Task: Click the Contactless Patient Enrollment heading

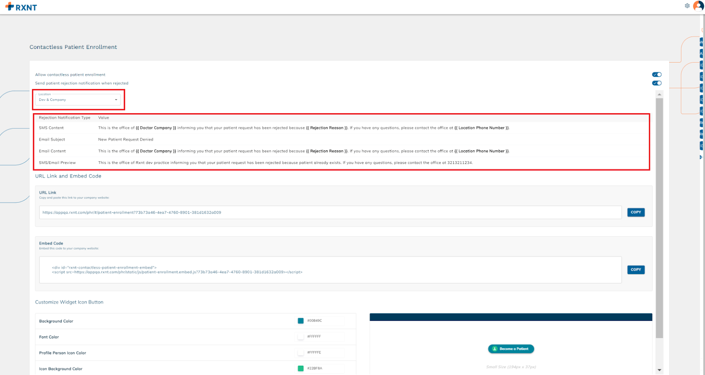Action: 73,47
